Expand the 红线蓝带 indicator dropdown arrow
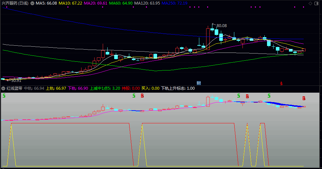Image resolution: width=322 pixels, height=169 pixels. pos(3,88)
